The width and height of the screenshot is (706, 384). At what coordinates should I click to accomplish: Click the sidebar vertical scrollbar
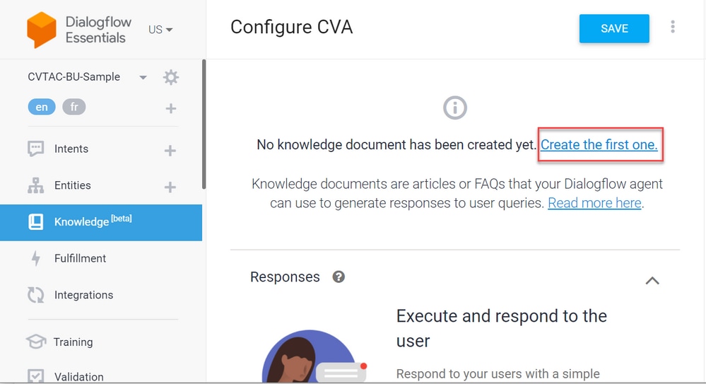[x=204, y=124]
